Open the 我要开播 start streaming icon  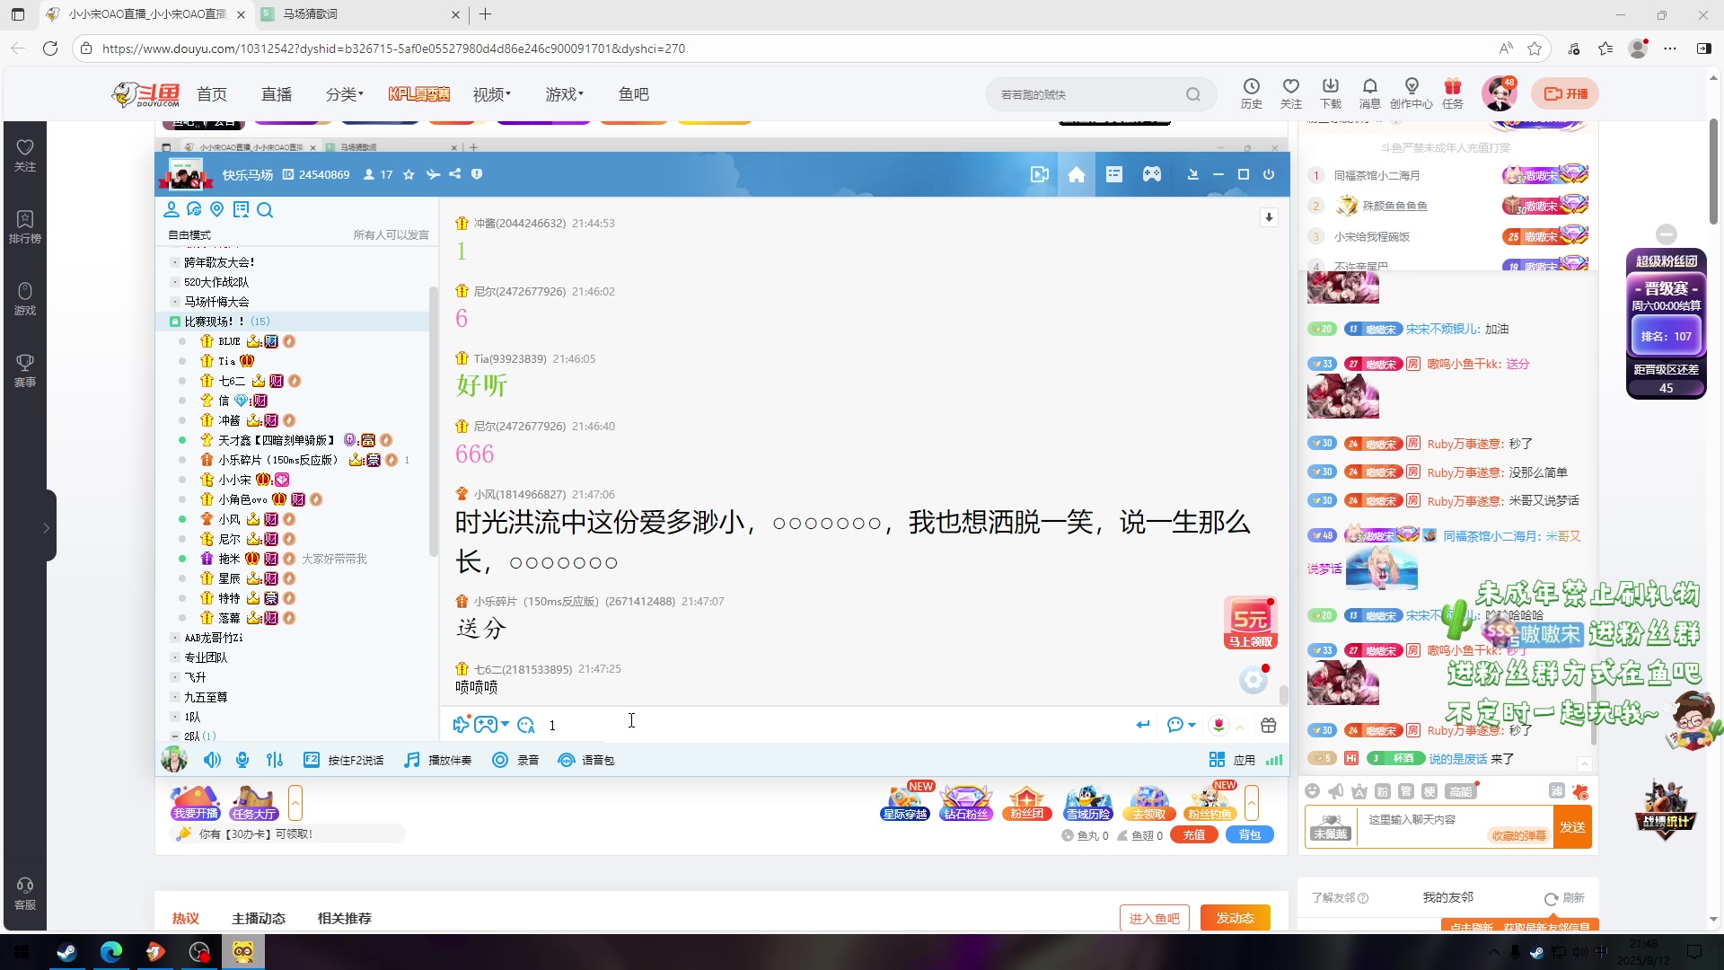196,801
